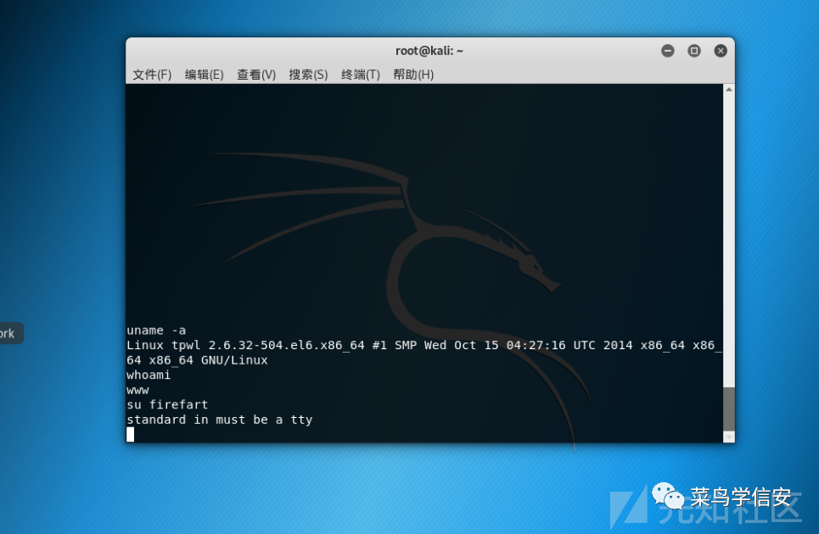
Task: Click the terminal scrollbar down arrow
Action: tap(729, 437)
